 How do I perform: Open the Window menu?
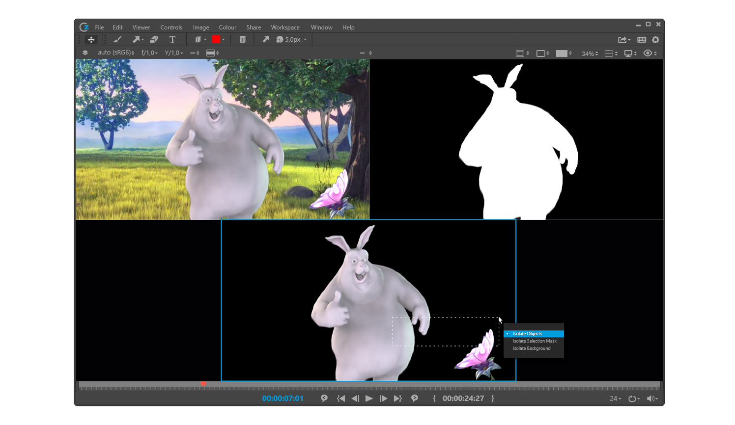click(x=321, y=27)
